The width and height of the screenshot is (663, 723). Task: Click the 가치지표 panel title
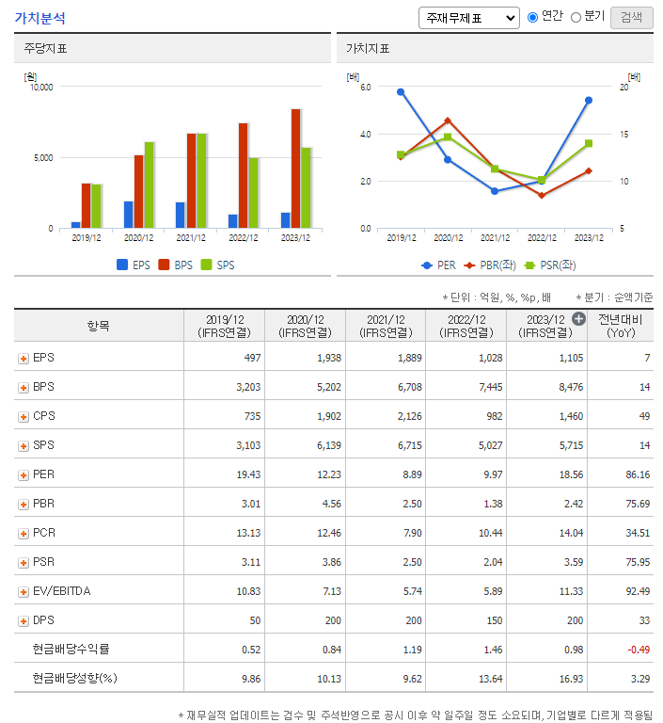click(368, 48)
